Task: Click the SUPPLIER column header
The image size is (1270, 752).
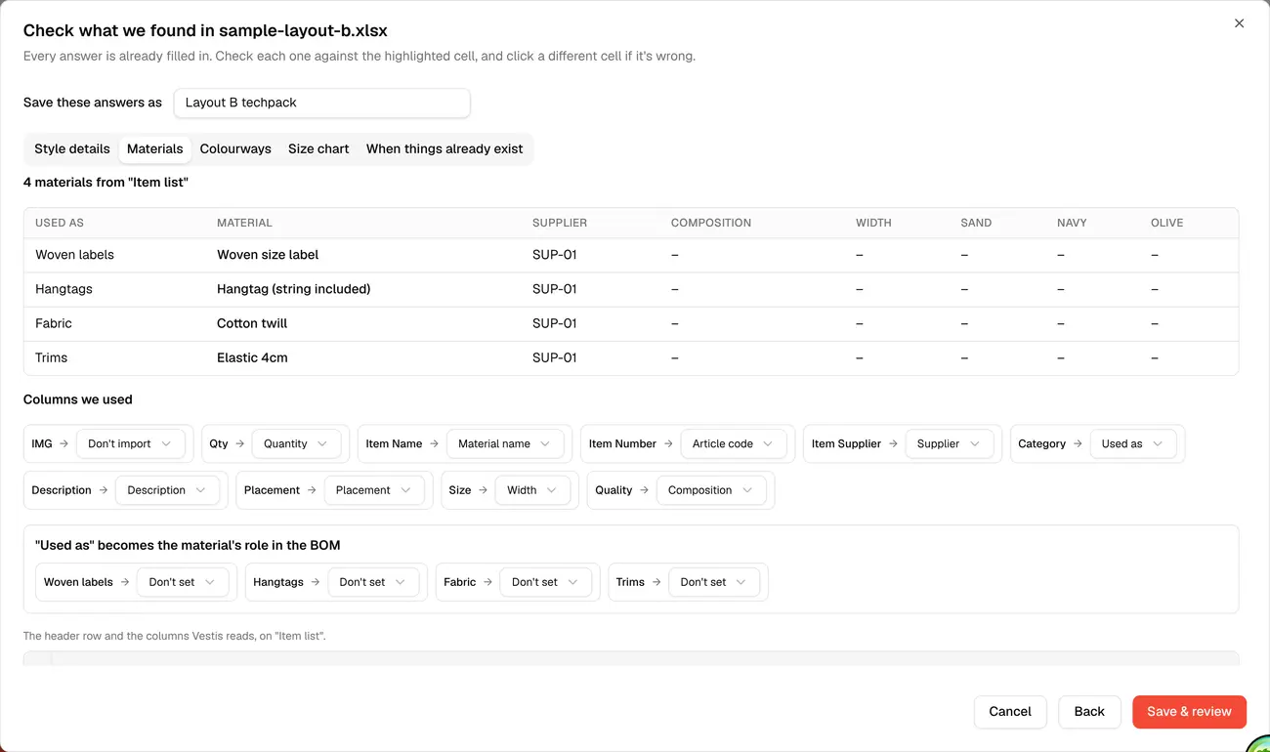Action: click(560, 223)
